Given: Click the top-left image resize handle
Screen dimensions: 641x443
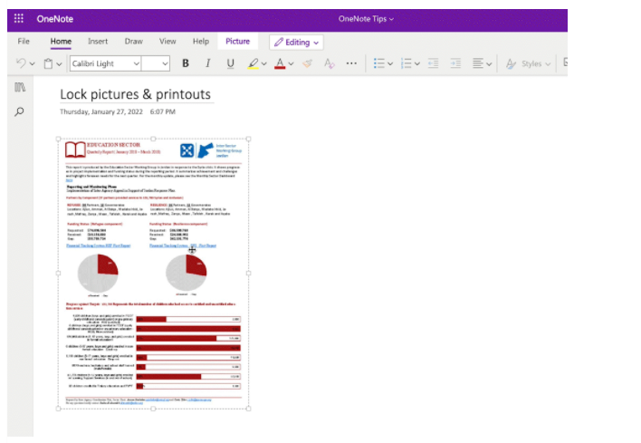Looking at the screenshot, I should click(x=59, y=140).
